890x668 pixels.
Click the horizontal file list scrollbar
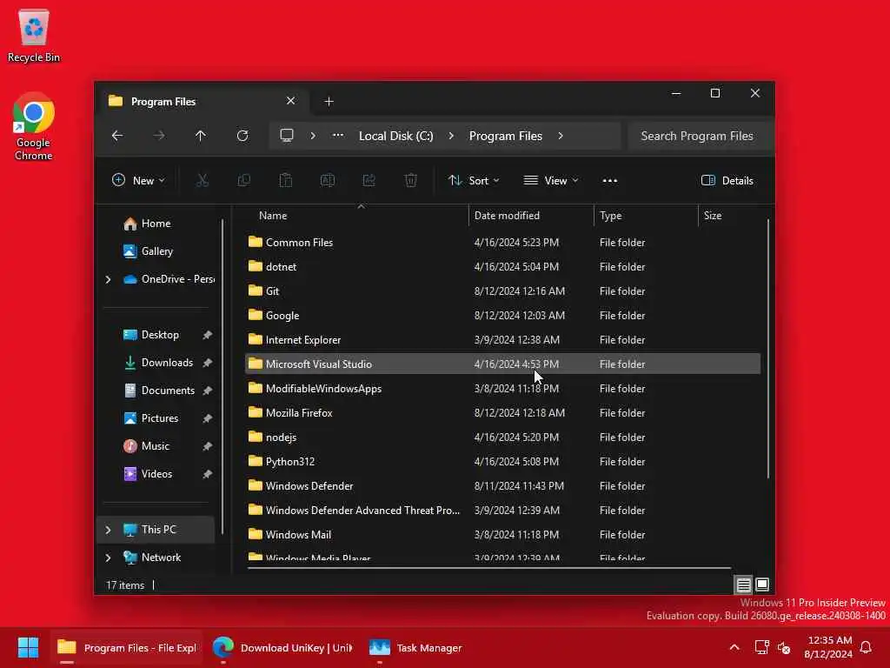[x=489, y=567]
